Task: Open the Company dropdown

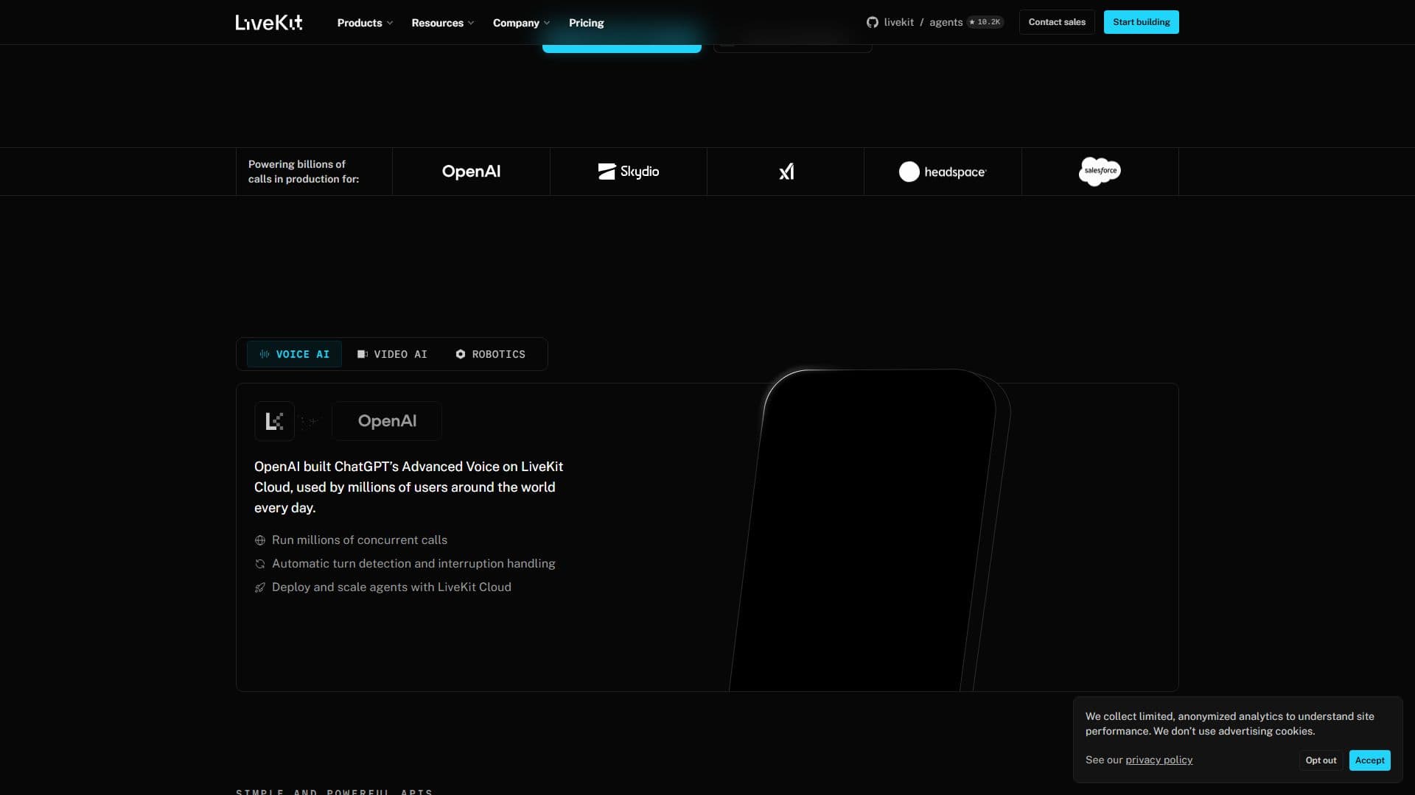Action: (x=521, y=23)
